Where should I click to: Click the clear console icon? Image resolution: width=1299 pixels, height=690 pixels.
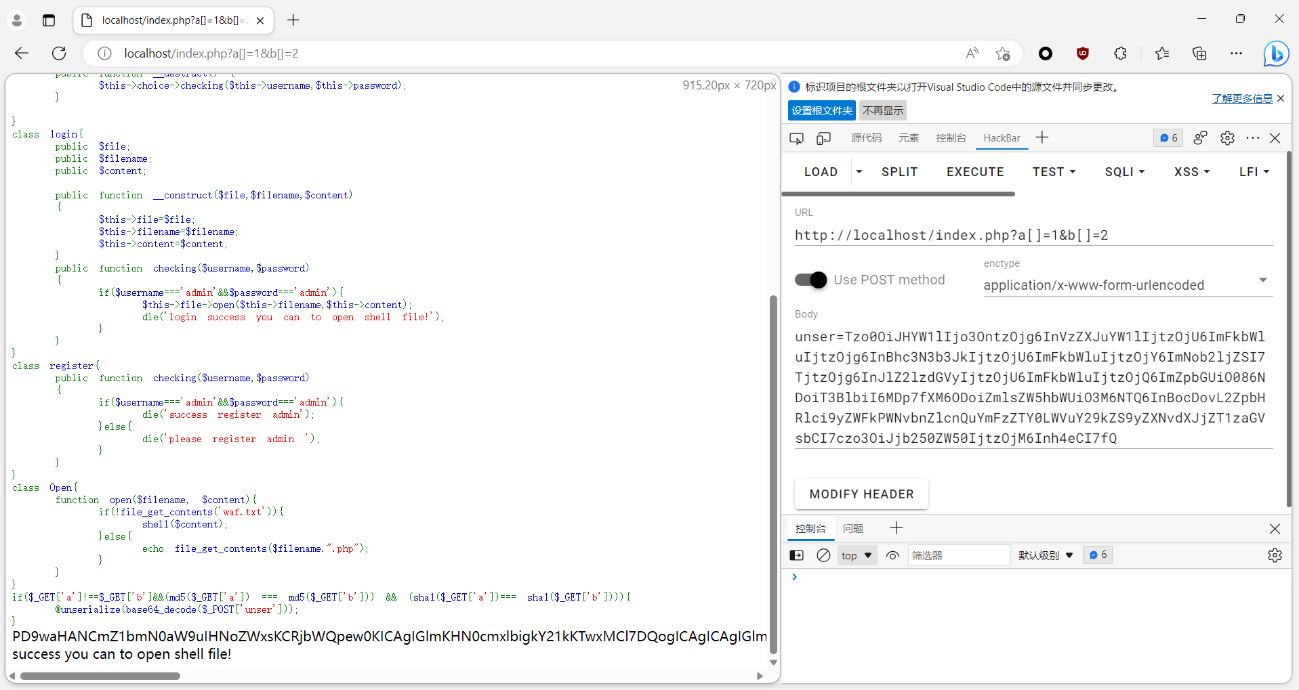pyautogui.click(x=823, y=555)
